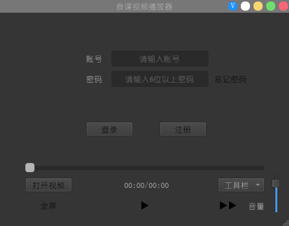Focus the 请输入6位以上密码 password field

(x=160, y=79)
